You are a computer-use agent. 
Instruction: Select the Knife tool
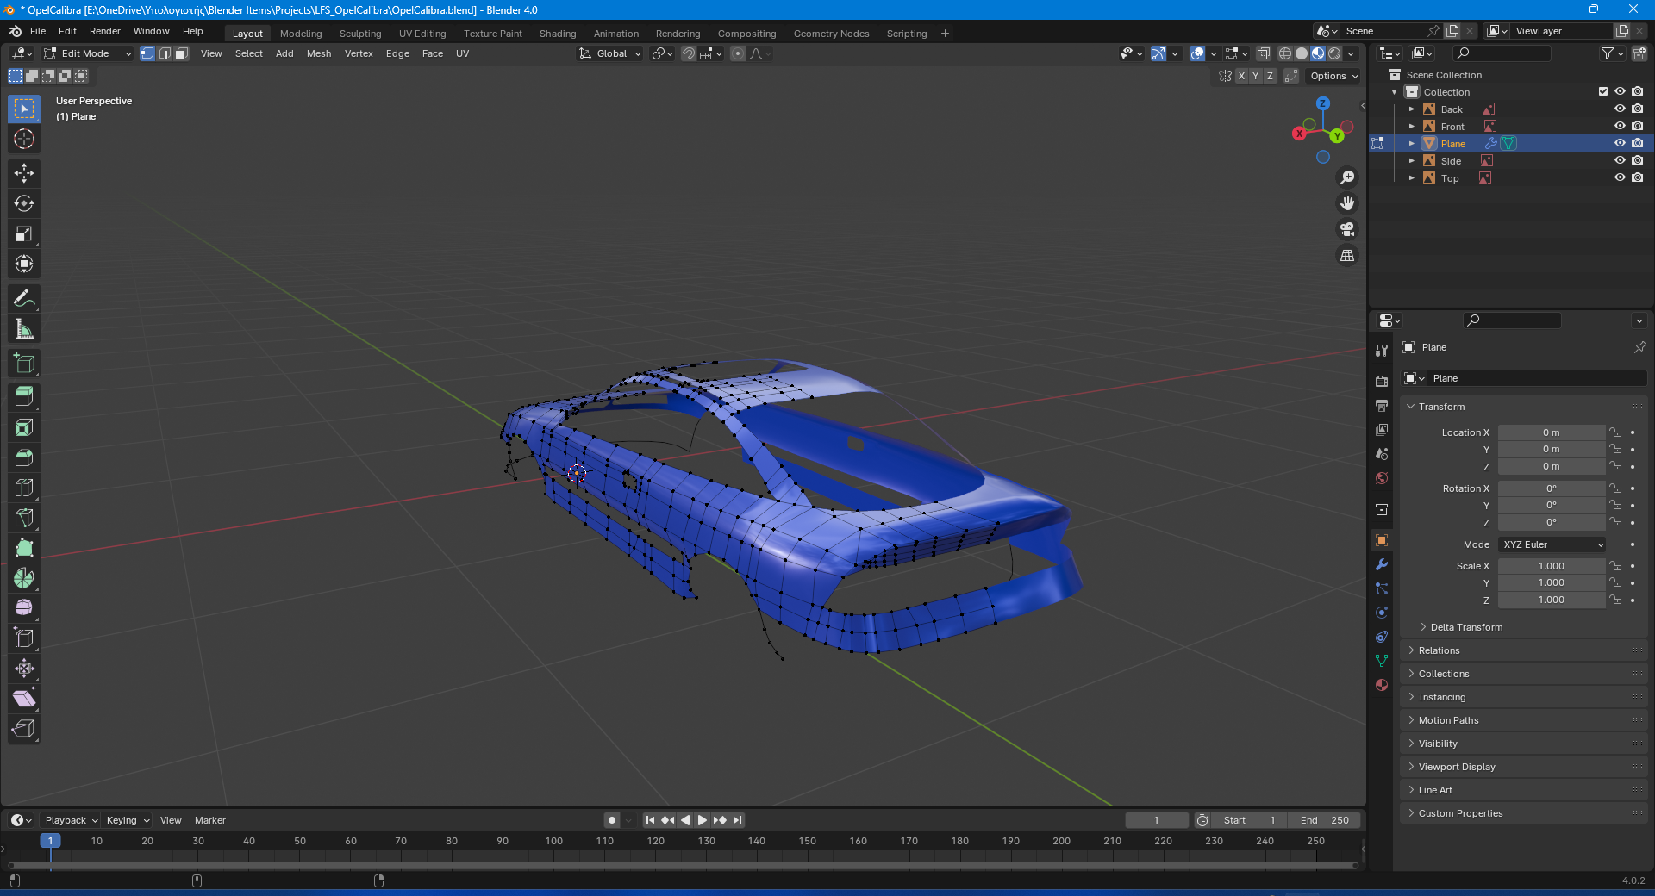point(24,518)
